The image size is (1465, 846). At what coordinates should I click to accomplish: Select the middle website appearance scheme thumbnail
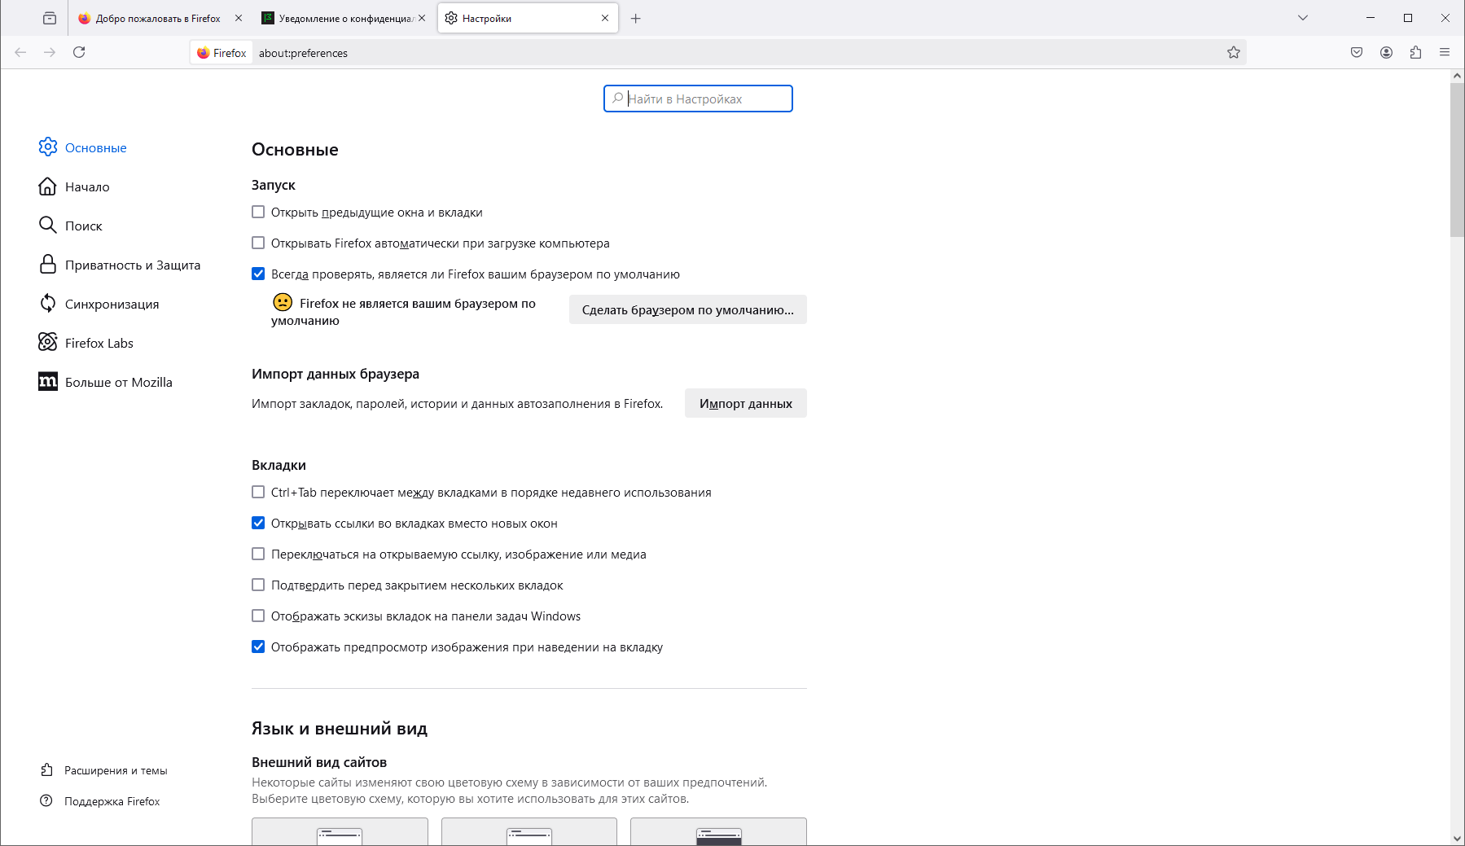coord(529,831)
